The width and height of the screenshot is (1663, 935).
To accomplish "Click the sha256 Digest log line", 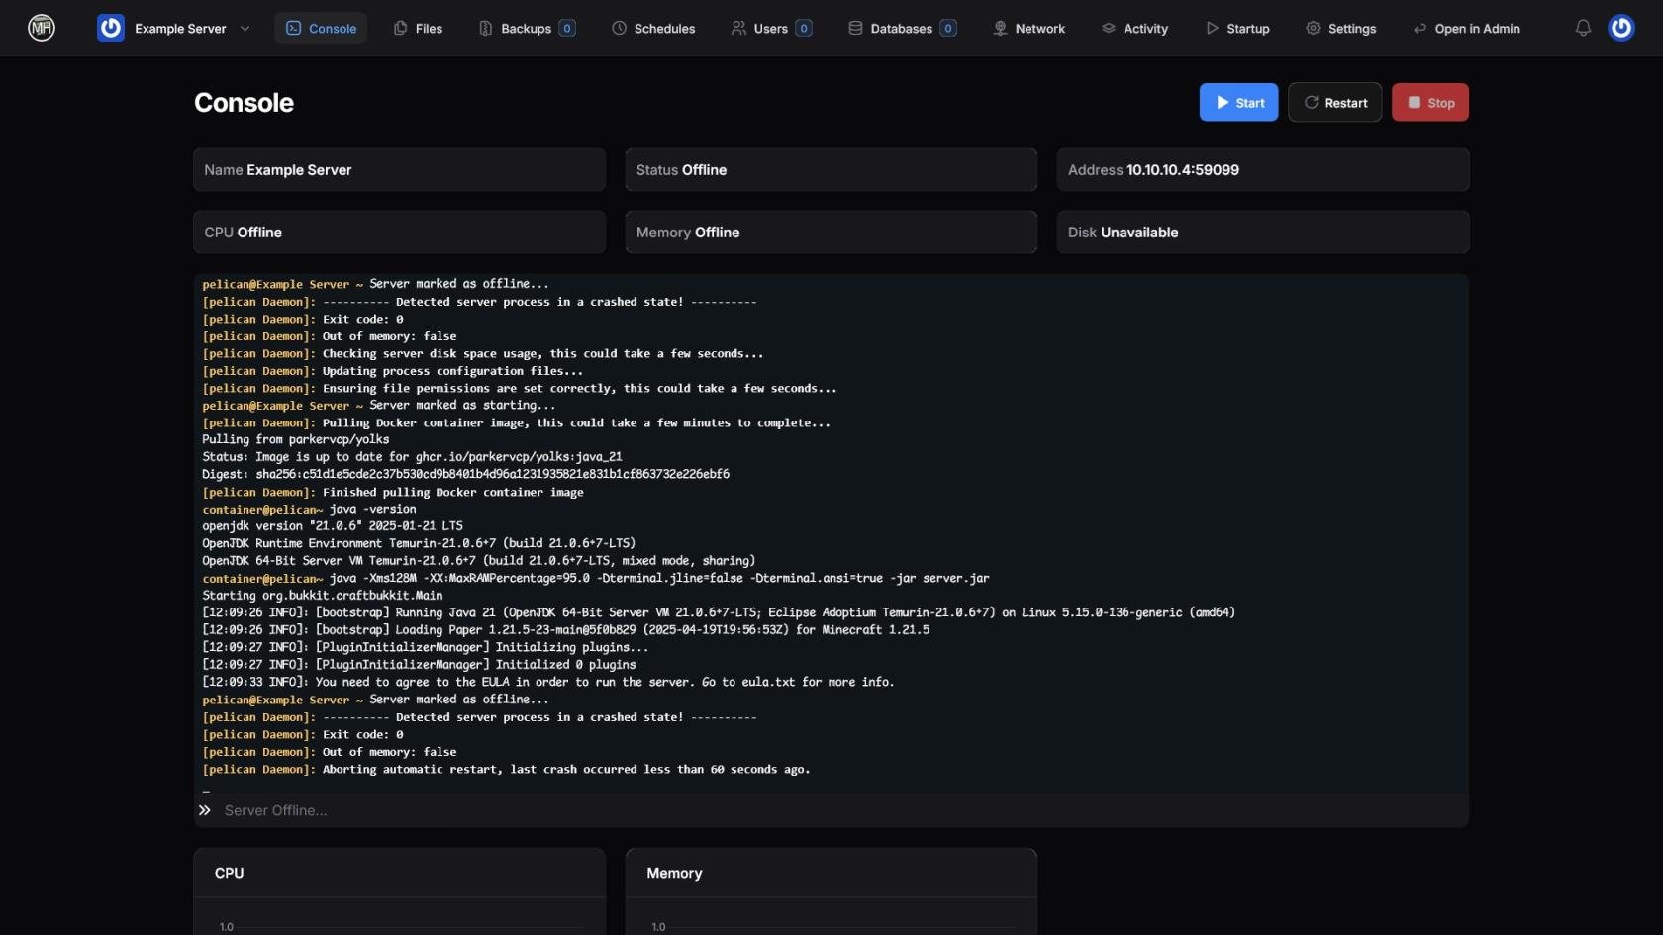I will 466,474.
